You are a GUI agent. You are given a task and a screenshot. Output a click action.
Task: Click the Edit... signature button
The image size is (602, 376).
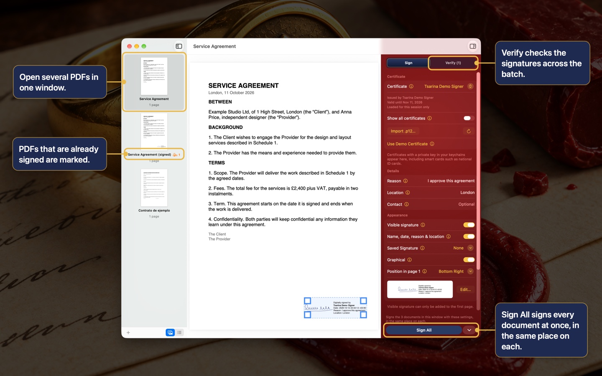[465, 290]
